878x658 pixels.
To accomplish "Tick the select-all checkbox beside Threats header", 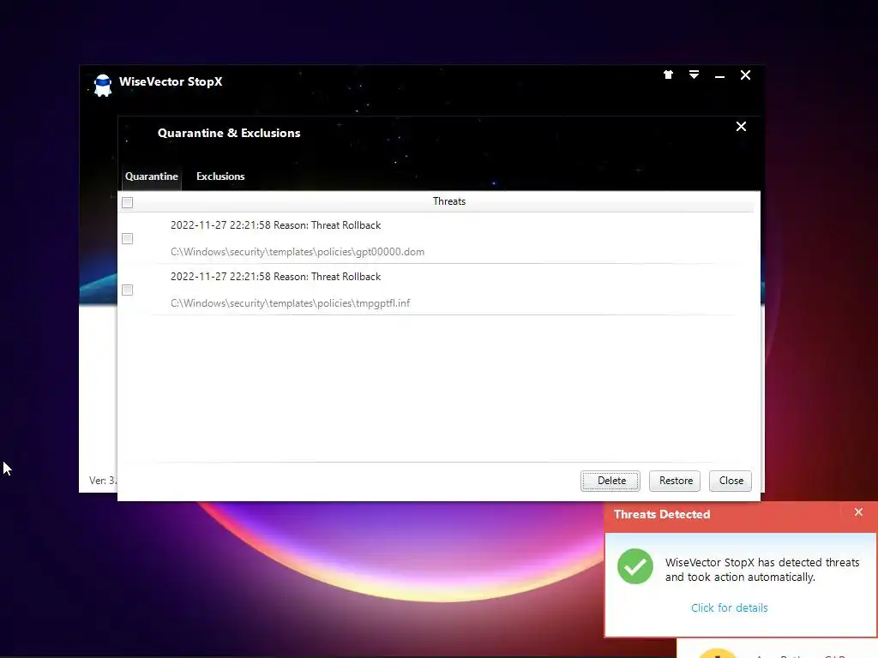I will coord(127,202).
